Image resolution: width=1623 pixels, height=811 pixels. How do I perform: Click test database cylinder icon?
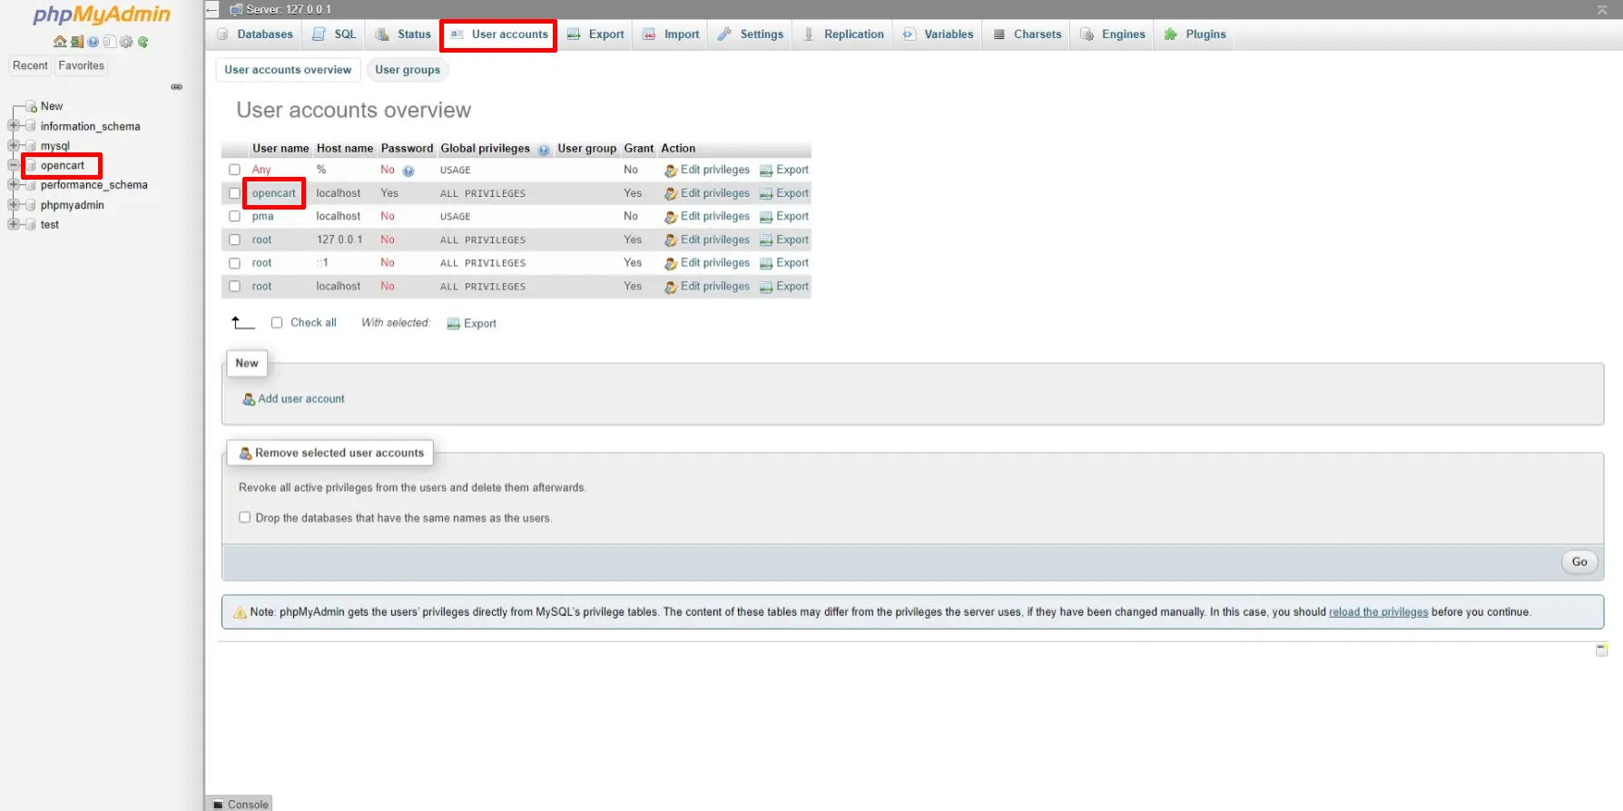[31, 225]
